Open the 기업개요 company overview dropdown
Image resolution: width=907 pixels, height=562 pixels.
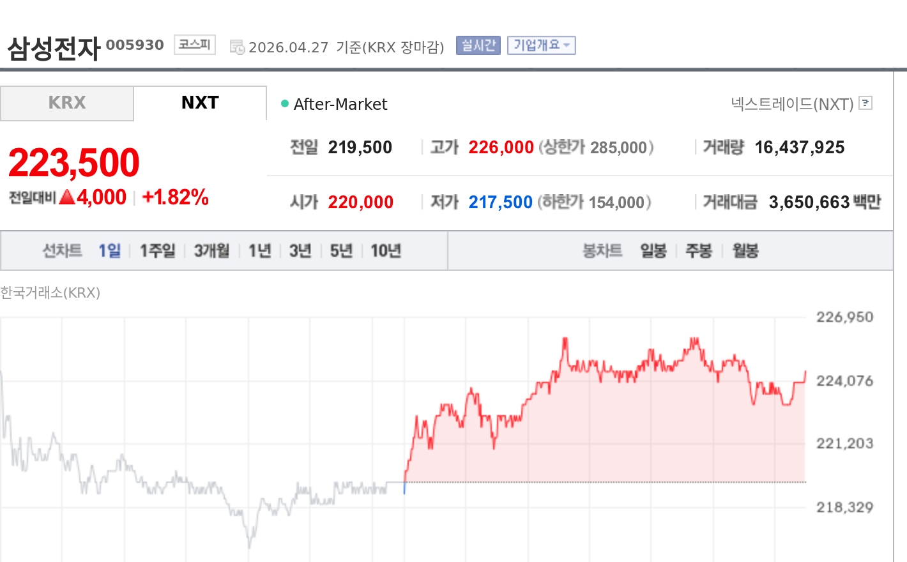click(x=541, y=45)
